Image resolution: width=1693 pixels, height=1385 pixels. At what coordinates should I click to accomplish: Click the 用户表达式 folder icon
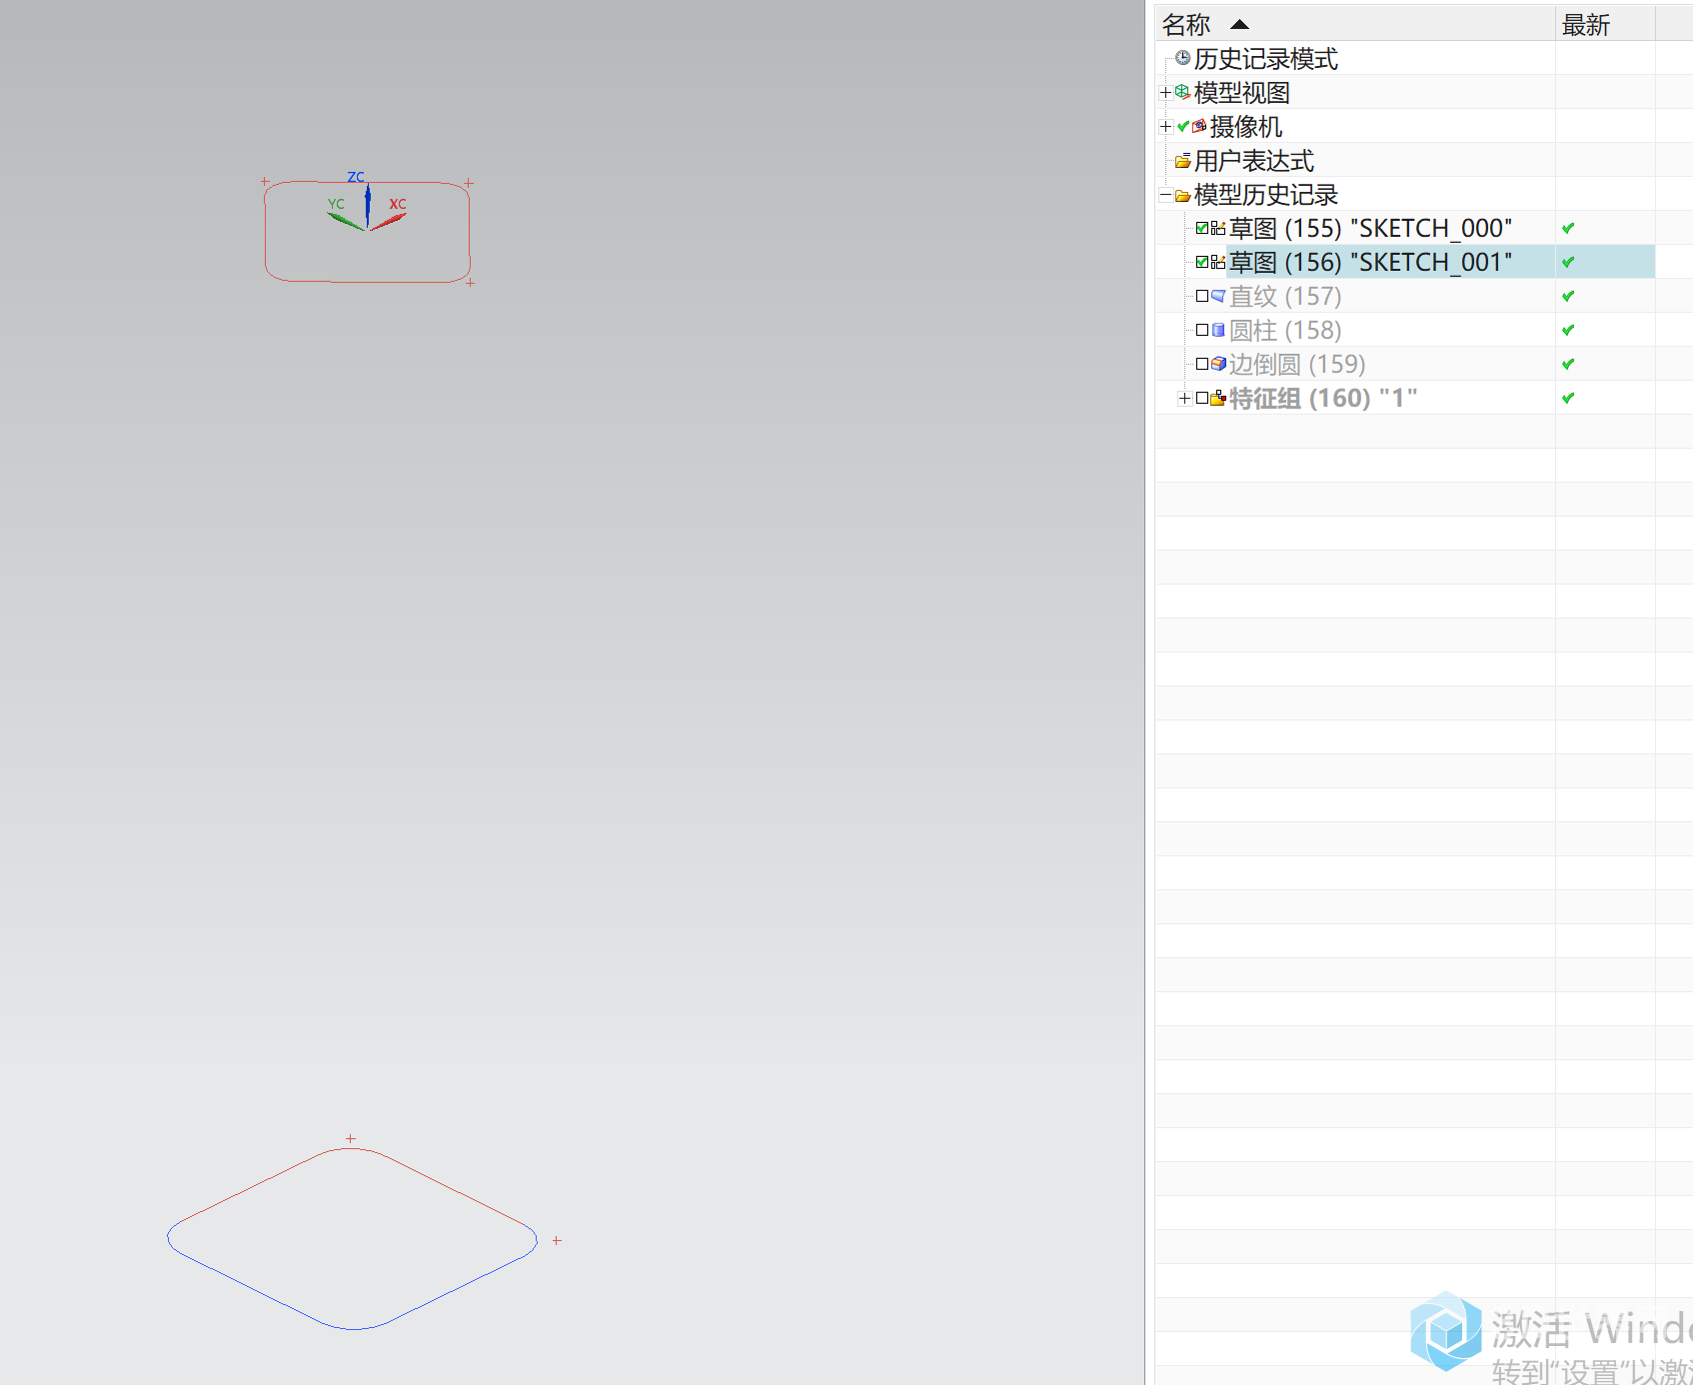(1183, 161)
